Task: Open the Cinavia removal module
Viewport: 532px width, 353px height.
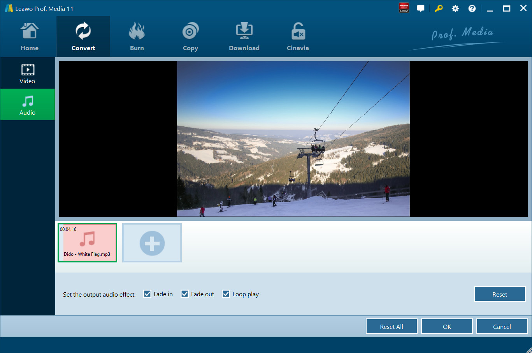Action: (298, 37)
